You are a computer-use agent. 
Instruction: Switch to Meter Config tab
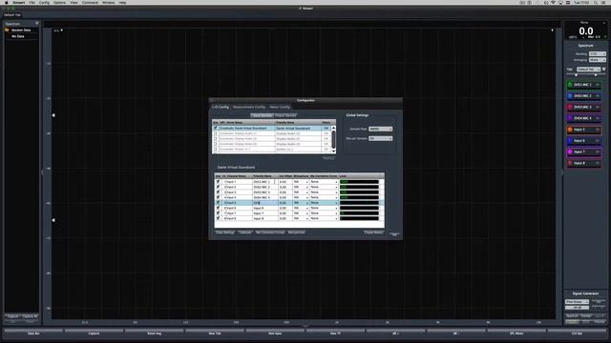[x=280, y=107]
